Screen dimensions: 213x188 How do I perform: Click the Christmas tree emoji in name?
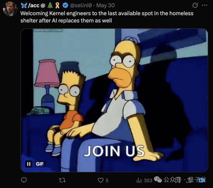pos(50,5)
